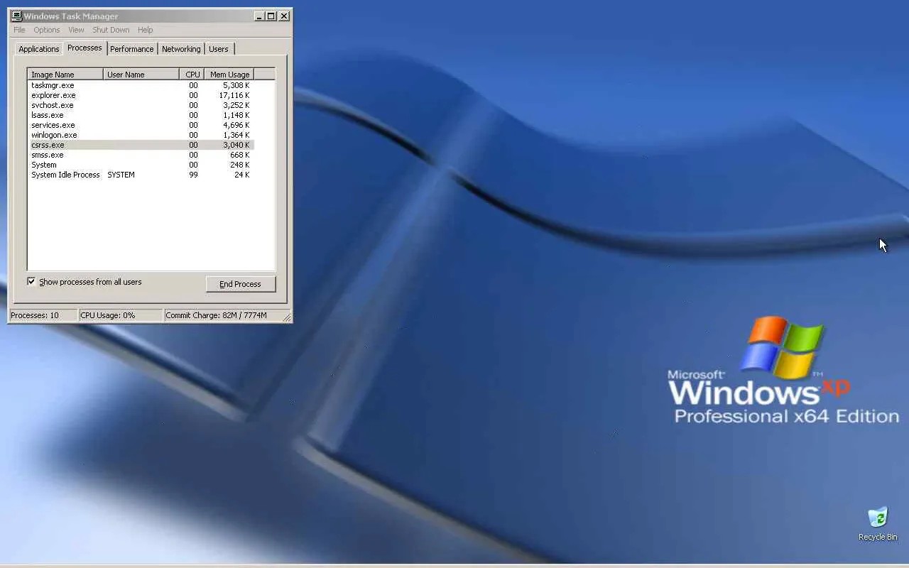
Task: Click the 5,308 K memory value
Action: coord(236,85)
